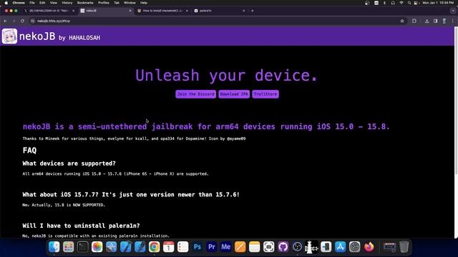This screenshot has width=458, height=257.
Task: Click the nekoJB header title
Action: tap(37, 36)
